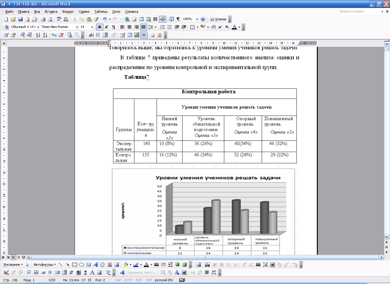390x284 pixels.
Task: Insert WordArt from Drawing toolbar
Action: 95,265
